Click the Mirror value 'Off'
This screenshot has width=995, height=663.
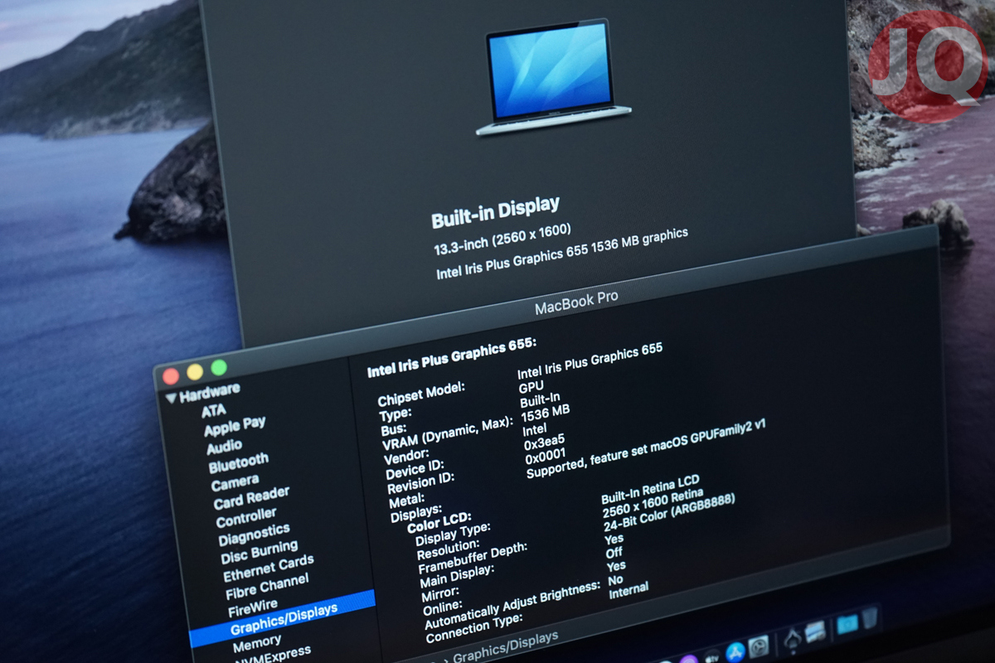614,553
